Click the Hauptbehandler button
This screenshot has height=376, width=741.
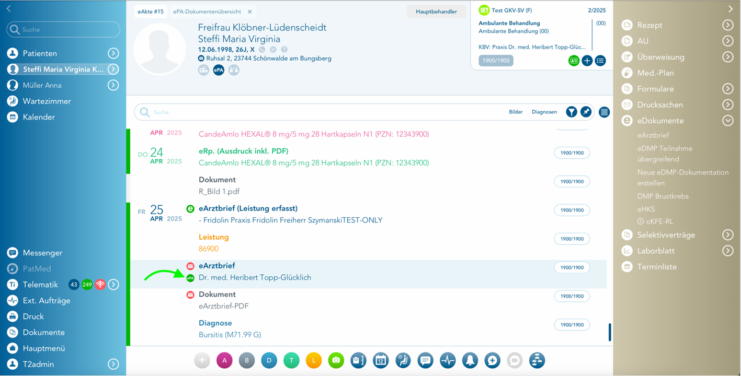click(436, 11)
